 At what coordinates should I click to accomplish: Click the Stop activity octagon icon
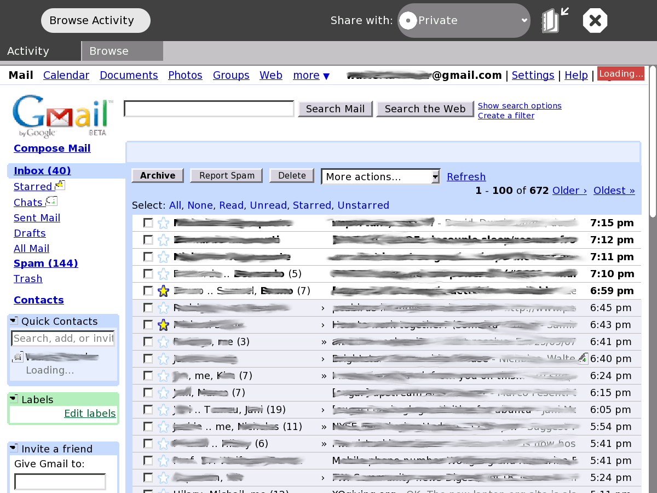[x=595, y=21]
